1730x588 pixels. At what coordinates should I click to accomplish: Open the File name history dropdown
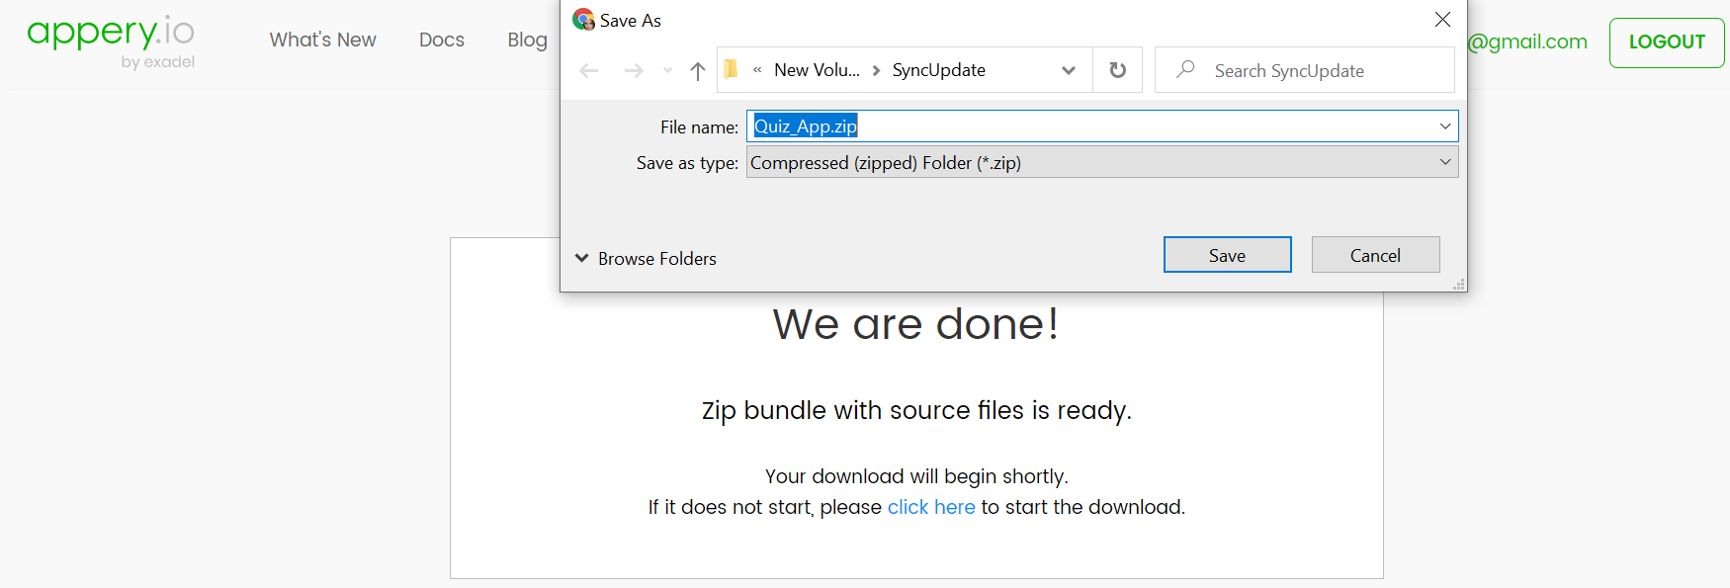1445,126
